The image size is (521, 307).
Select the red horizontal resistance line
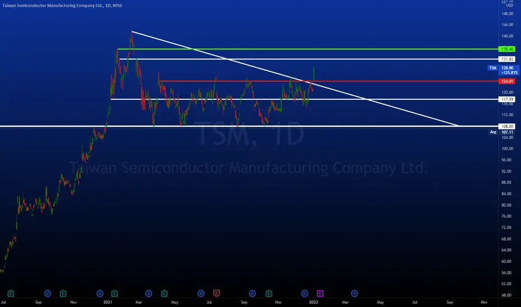pyautogui.click(x=329, y=81)
